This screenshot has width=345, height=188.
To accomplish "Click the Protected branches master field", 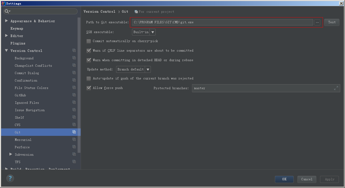I will 266,88.
